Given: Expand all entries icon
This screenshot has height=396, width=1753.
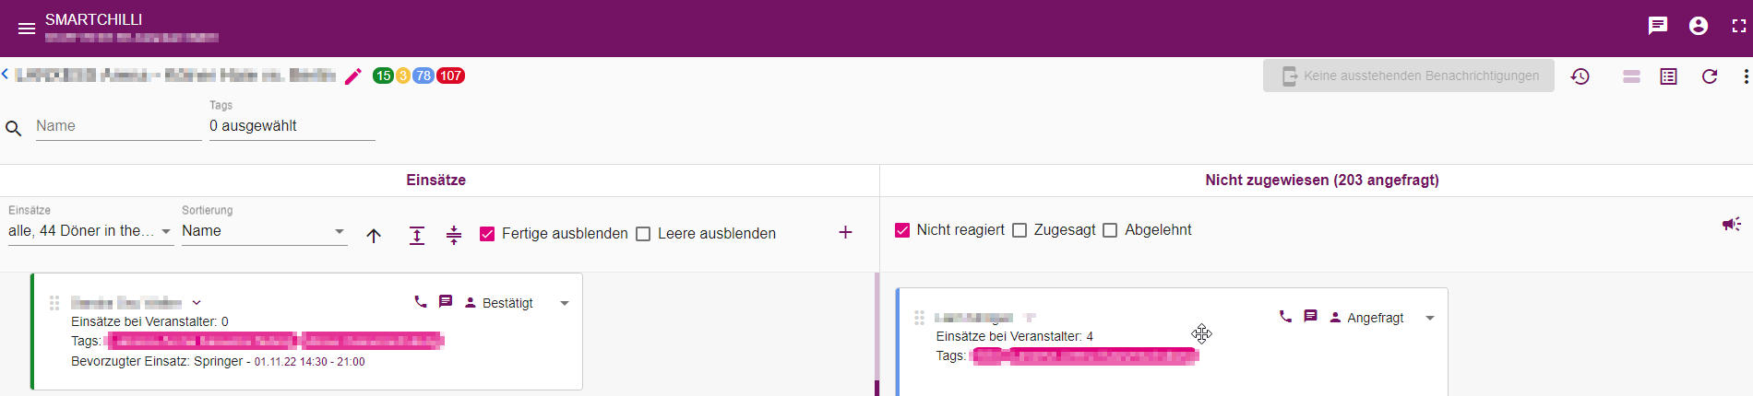Looking at the screenshot, I should point(417,236).
